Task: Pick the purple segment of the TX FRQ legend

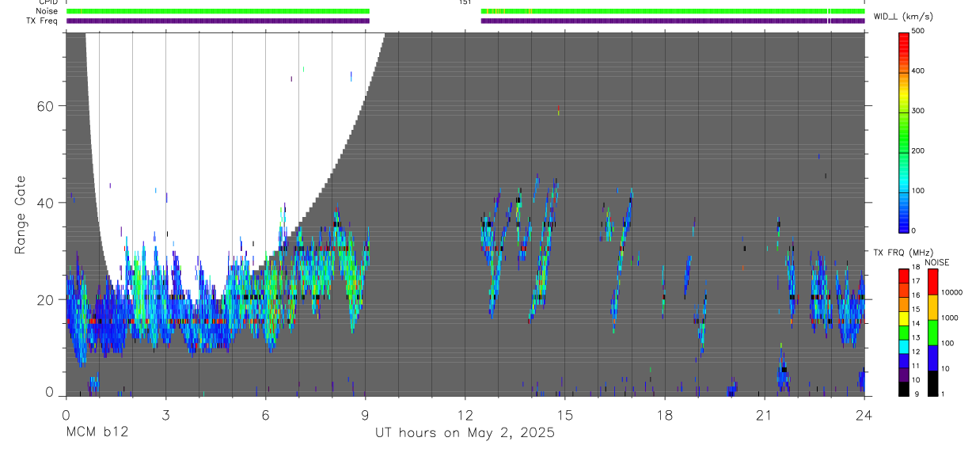Action: pyautogui.click(x=903, y=374)
